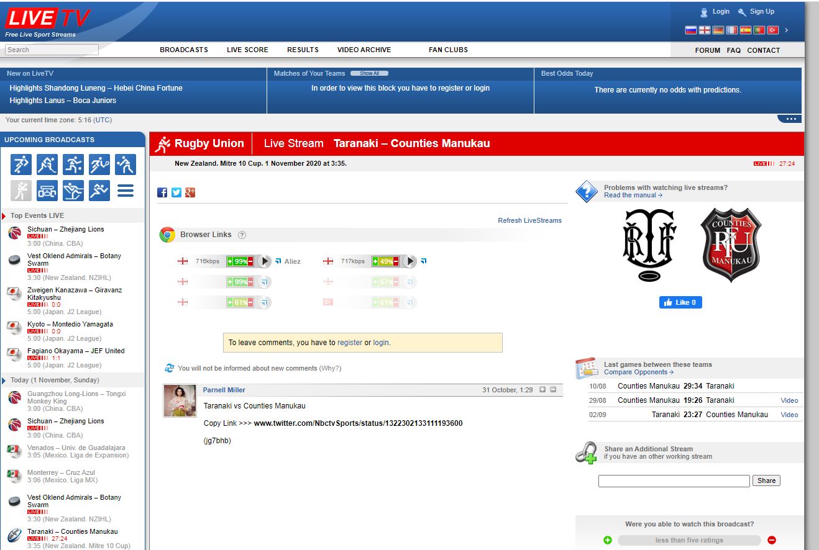The height and width of the screenshot is (550, 819).
Task: Open Highlights Lanus – Boca Juniors
Action: pyautogui.click(x=63, y=101)
